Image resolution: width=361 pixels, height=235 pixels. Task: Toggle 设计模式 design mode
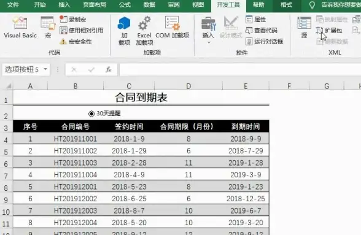point(231,27)
